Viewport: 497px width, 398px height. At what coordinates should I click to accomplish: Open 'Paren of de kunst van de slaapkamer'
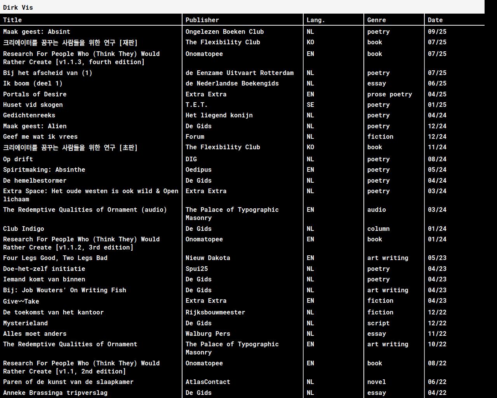tap(68, 382)
